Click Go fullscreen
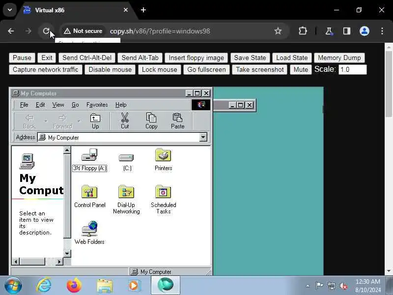The height and width of the screenshot is (295, 393). (x=206, y=69)
